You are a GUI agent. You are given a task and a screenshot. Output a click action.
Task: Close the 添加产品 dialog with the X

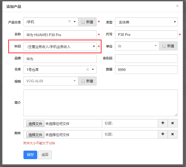[177, 6]
